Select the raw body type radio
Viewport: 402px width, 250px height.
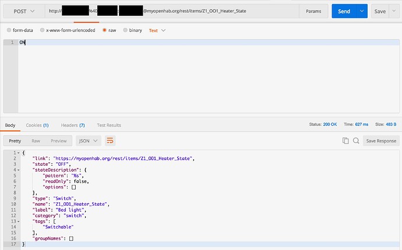105,30
